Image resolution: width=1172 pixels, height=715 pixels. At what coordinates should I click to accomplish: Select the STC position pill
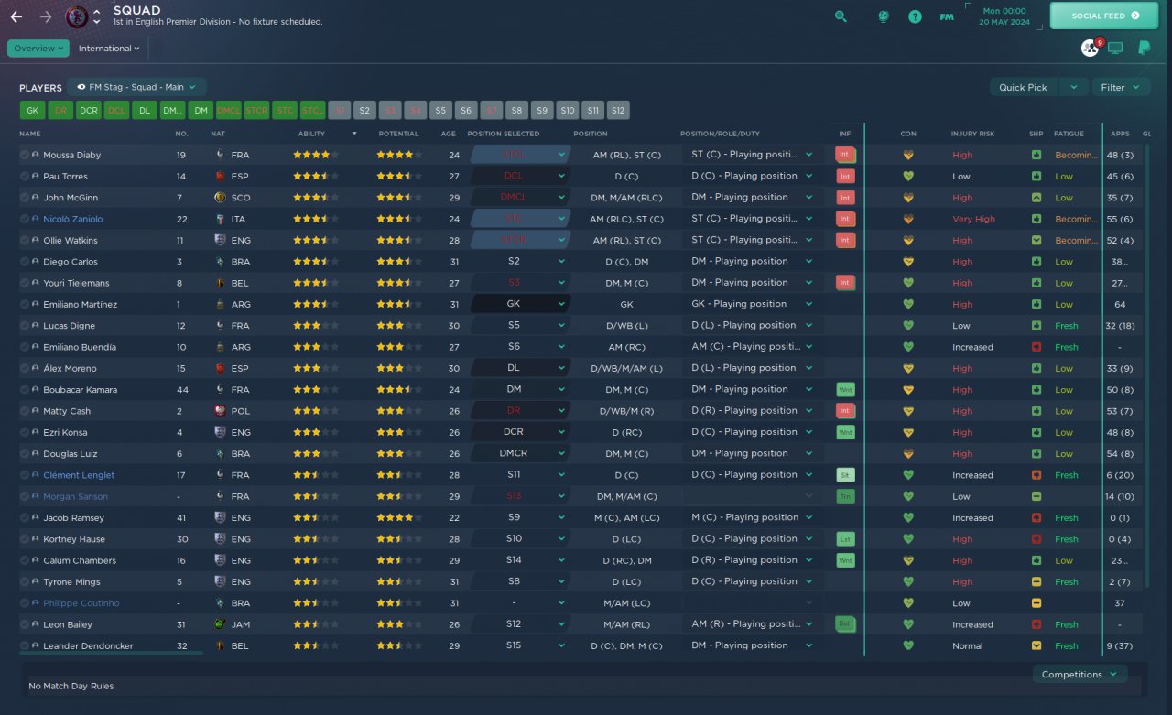coord(285,111)
